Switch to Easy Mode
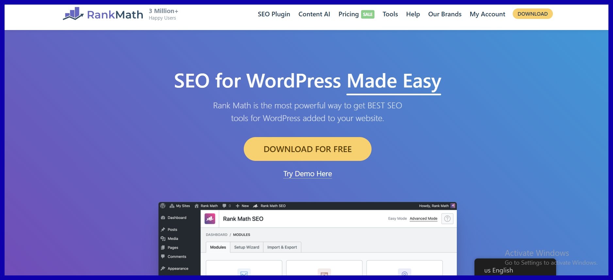613x280 pixels. [397, 219]
